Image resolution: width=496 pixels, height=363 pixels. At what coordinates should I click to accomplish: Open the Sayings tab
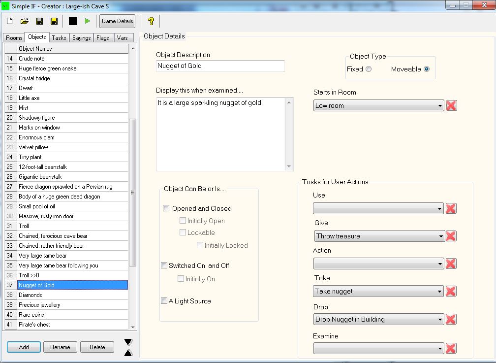click(x=81, y=38)
